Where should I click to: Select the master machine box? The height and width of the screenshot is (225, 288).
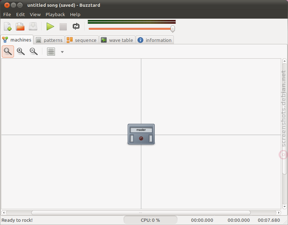coord(141,134)
